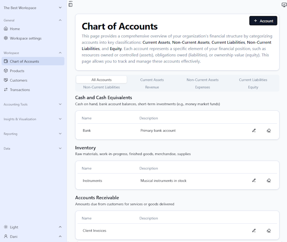Go to Transactions in the sidebar
Screen dimensions: 287x242
[x=20, y=90]
